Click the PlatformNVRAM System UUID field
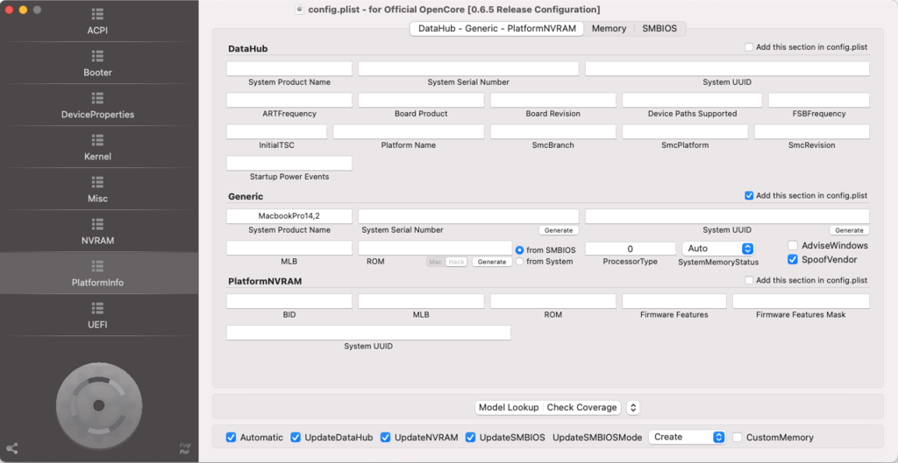 (x=368, y=333)
